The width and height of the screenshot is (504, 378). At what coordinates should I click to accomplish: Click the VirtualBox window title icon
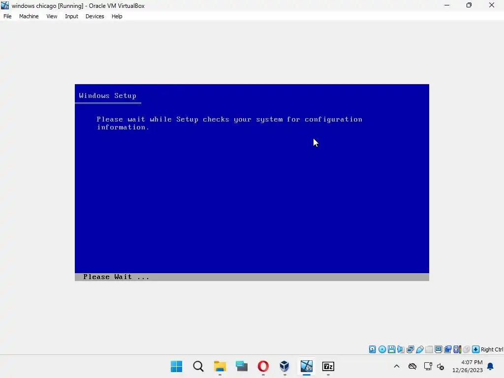5,5
